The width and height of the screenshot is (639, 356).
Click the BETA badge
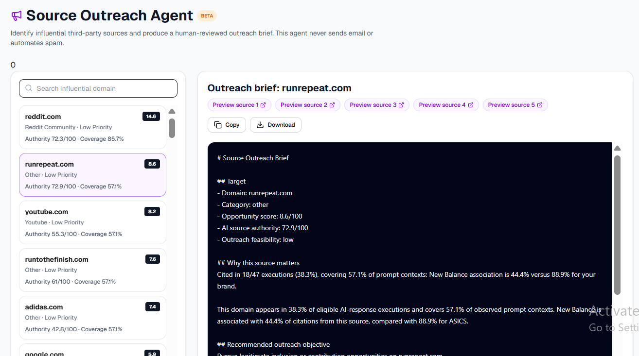(207, 16)
